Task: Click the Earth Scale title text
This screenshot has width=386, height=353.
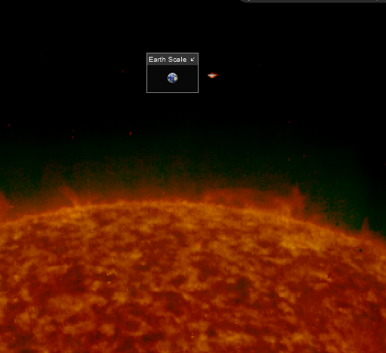Action: pyautogui.click(x=167, y=60)
